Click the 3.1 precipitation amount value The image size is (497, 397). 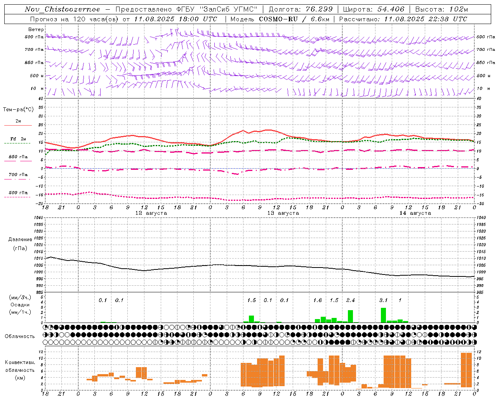coord(383,300)
